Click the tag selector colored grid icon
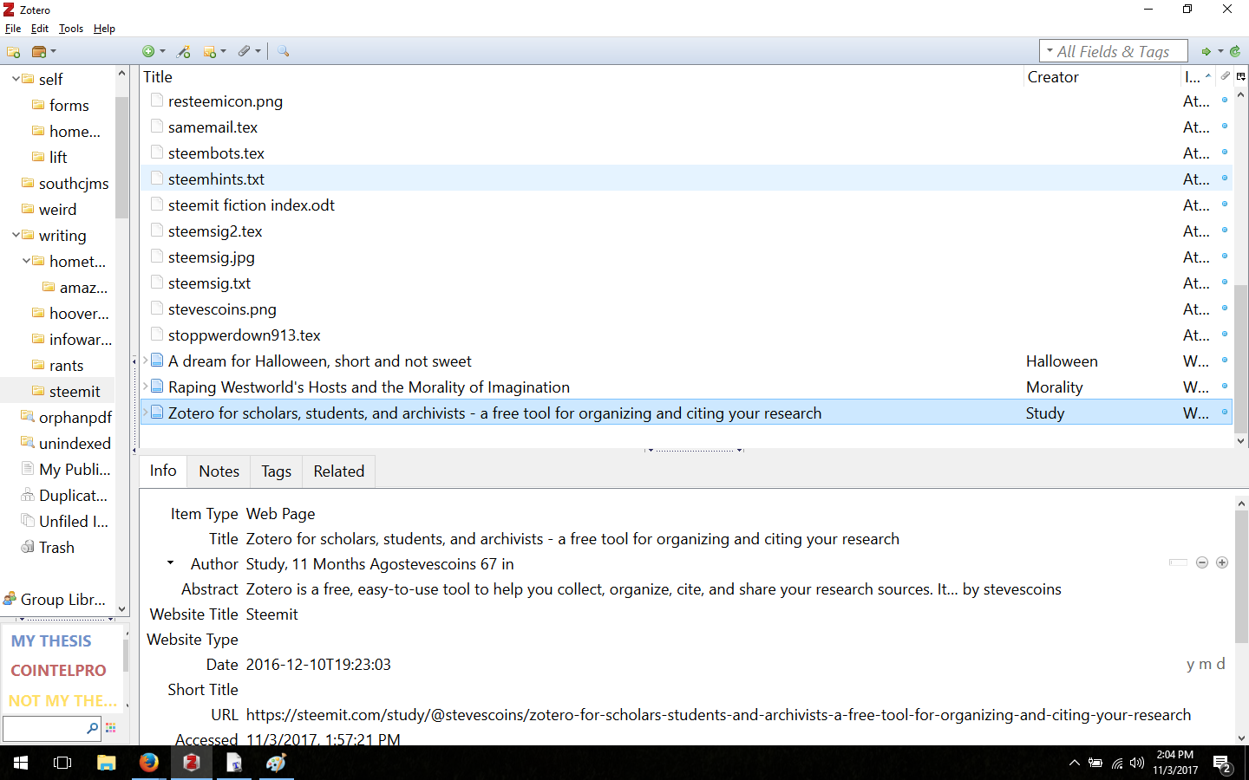Image resolution: width=1249 pixels, height=780 pixels. [x=110, y=728]
